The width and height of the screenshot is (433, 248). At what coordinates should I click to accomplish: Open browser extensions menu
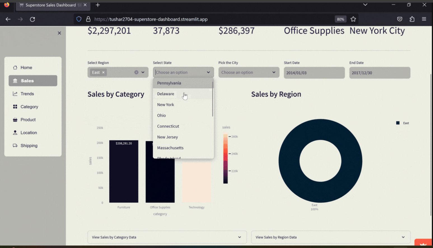[x=412, y=19]
